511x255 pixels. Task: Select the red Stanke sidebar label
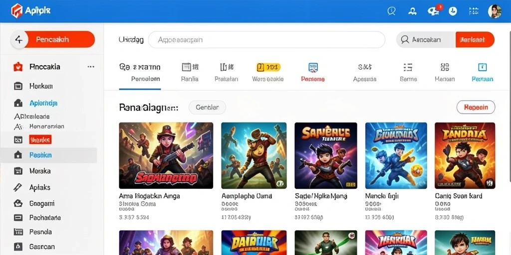tap(40, 140)
